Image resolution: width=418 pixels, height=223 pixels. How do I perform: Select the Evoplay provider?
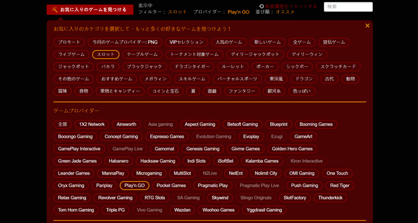coord(251,137)
